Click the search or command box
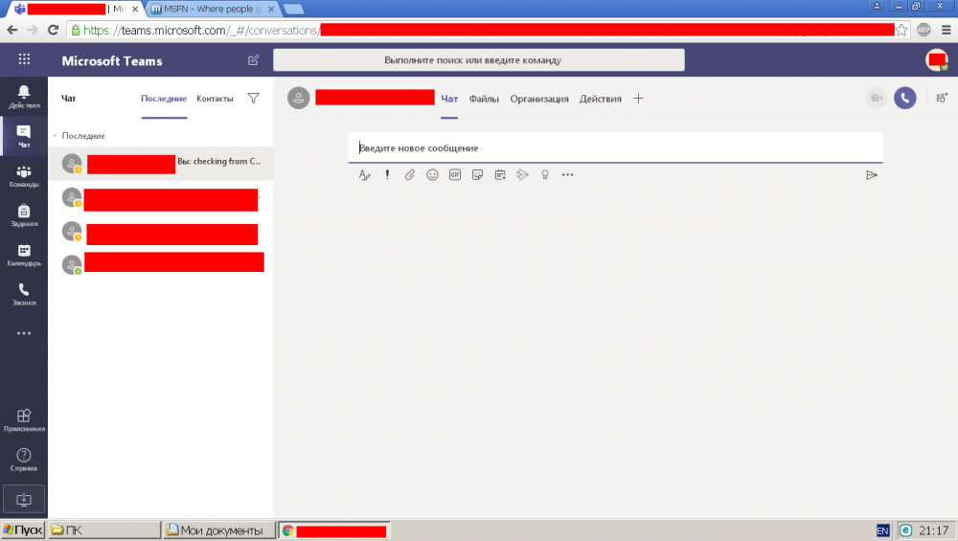 (478, 59)
